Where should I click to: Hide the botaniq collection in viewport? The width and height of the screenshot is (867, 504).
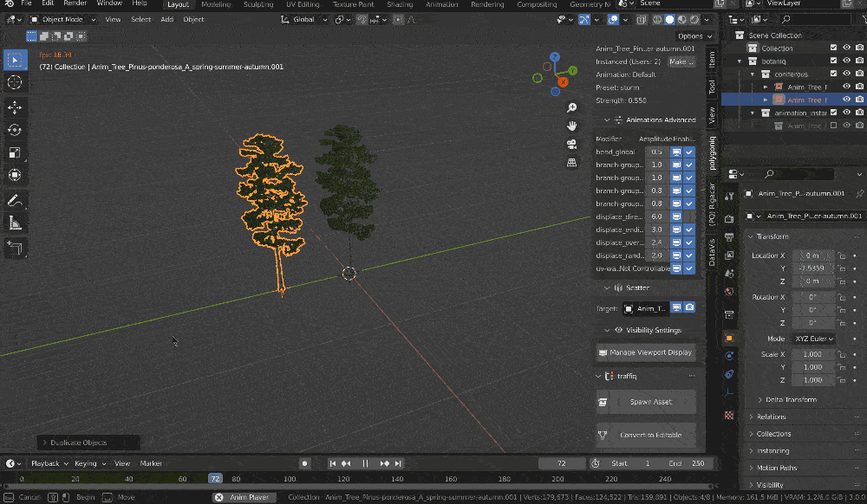pos(846,61)
